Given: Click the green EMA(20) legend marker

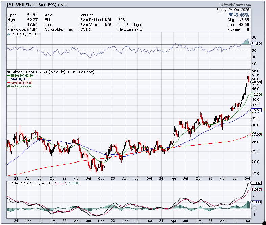Looking at the screenshot, I should pyautogui.click(x=8, y=76).
